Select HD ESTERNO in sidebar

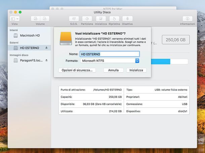(29, 48)
